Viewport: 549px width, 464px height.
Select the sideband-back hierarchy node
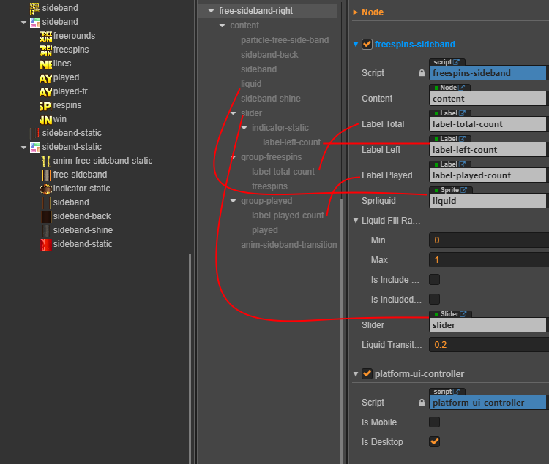(x=269, y=55)
